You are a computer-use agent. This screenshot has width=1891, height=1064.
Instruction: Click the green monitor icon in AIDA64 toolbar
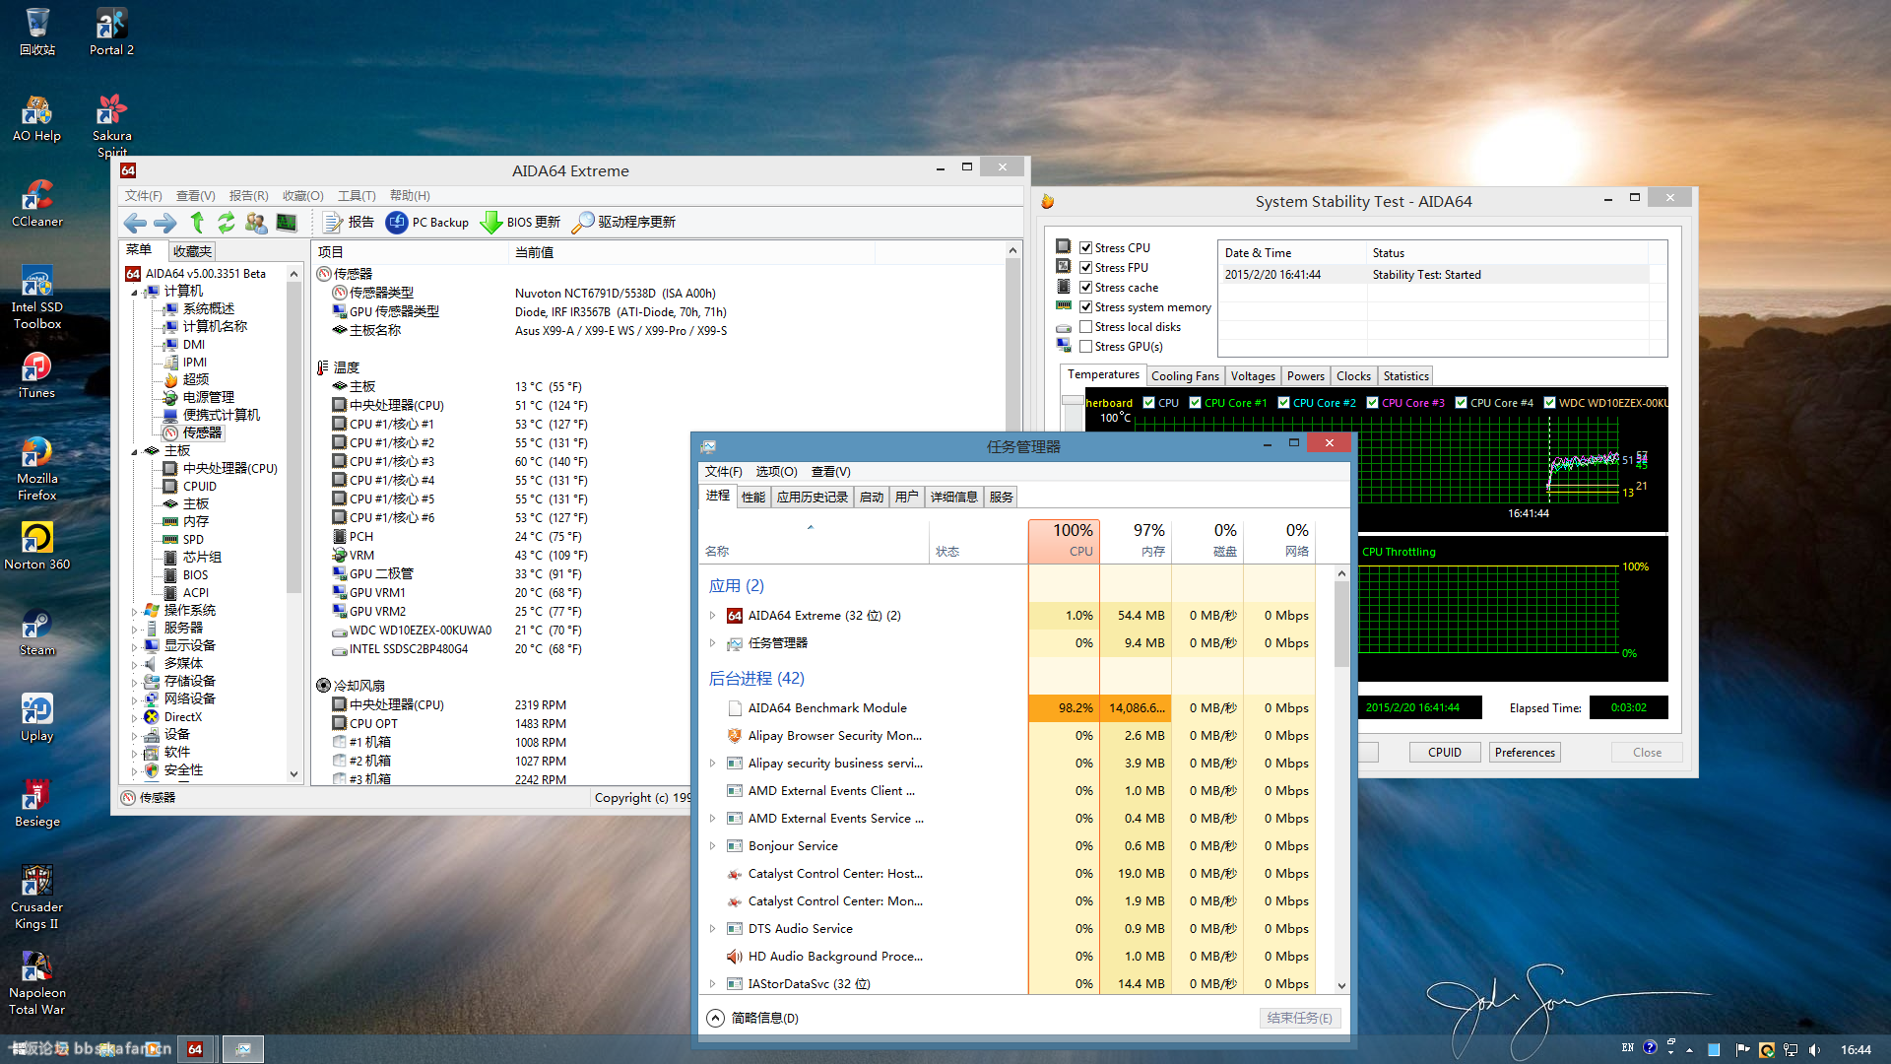coord(287,223)
